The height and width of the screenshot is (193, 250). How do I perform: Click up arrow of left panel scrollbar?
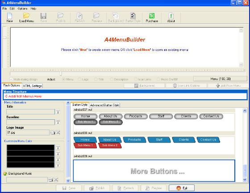68,103
